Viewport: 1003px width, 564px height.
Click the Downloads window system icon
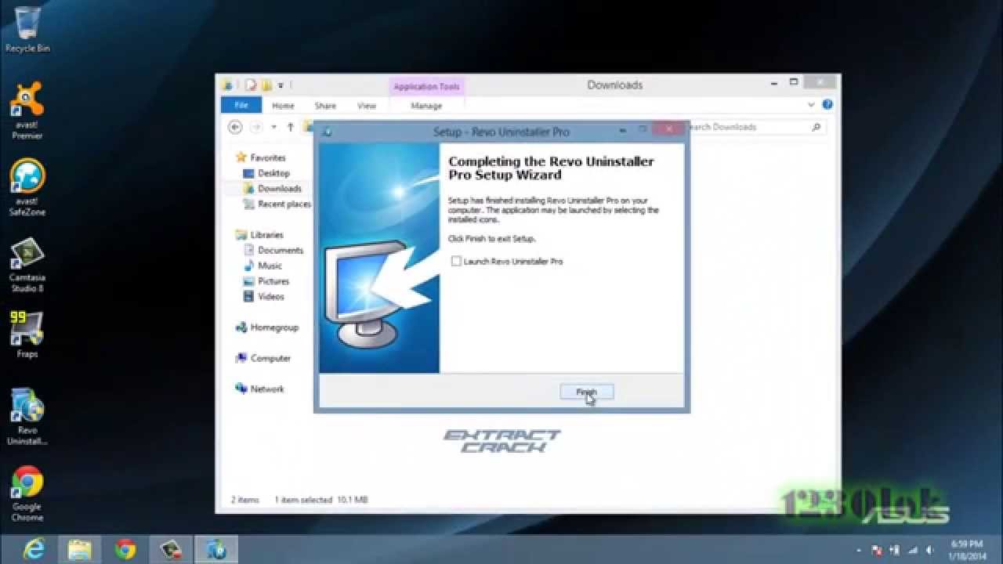coord(227,85)
